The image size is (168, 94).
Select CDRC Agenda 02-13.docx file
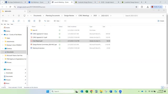(70, 34)
